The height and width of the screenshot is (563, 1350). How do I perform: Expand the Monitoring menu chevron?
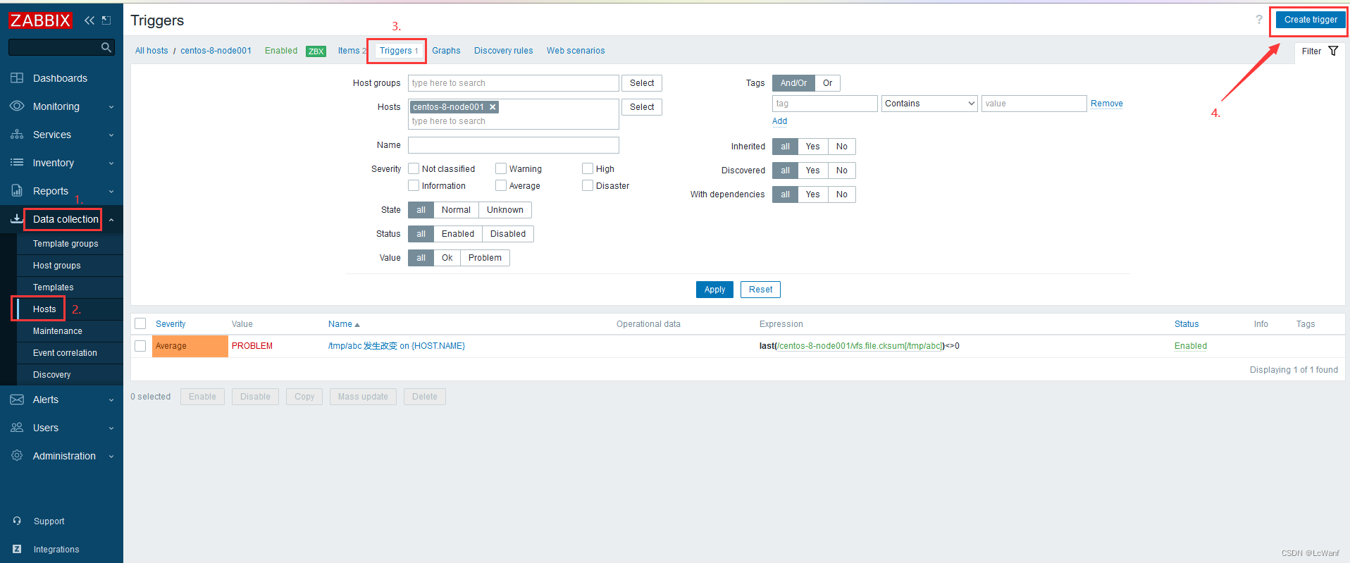point(111,107)
